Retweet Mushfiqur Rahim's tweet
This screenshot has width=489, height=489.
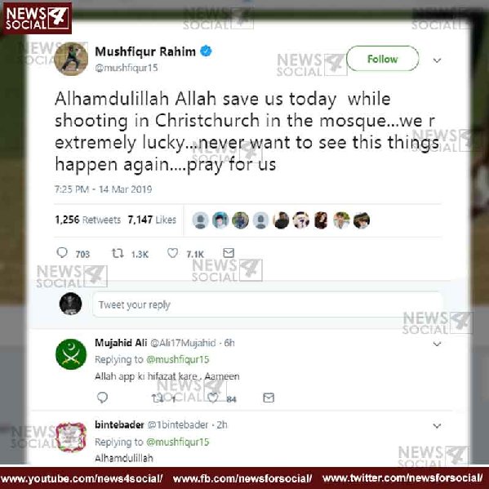tap(118, 253)
